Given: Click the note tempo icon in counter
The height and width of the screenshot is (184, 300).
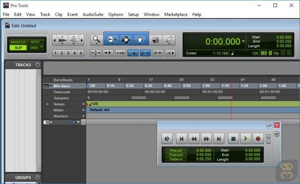Looking at the screenshot, I should tap(232, 53).
